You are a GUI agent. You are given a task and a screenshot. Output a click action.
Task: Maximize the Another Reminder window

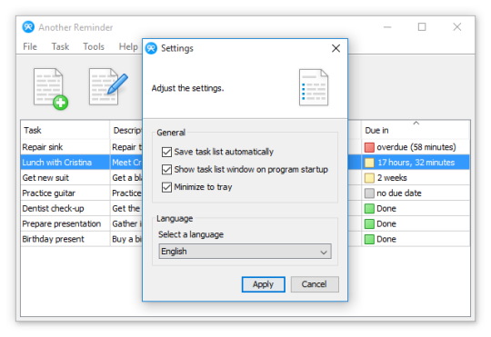(422, 27)
